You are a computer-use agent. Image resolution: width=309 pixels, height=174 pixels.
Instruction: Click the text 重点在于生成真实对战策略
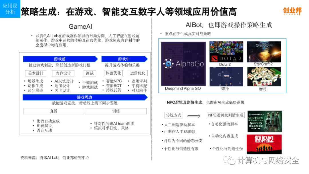(x=188, y=34)
